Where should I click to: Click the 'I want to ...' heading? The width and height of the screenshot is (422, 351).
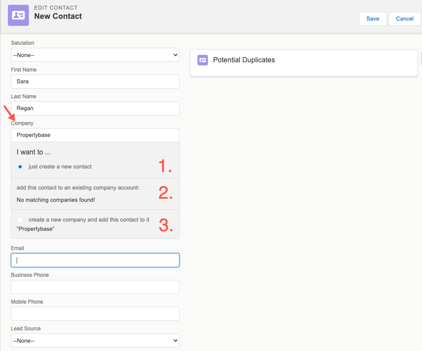tap(34, 152)
